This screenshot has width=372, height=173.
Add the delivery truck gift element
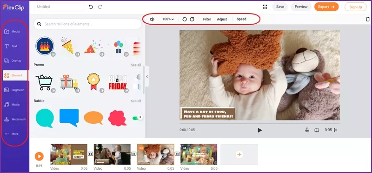69,83
